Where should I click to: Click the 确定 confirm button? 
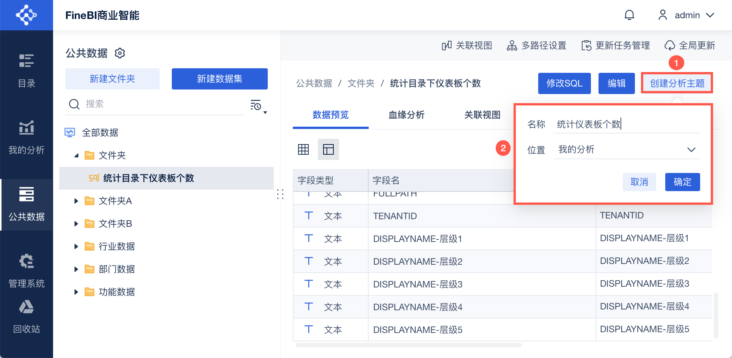(x=682, y=182)
